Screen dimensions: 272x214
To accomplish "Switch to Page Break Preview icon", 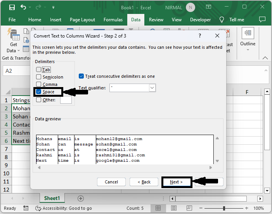I will 189,208.
